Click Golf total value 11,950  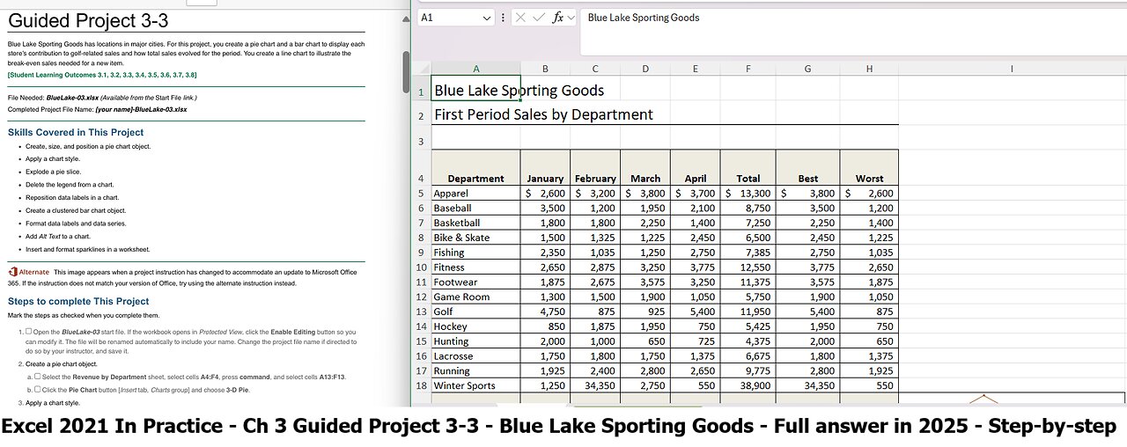[x=748, y=311]
